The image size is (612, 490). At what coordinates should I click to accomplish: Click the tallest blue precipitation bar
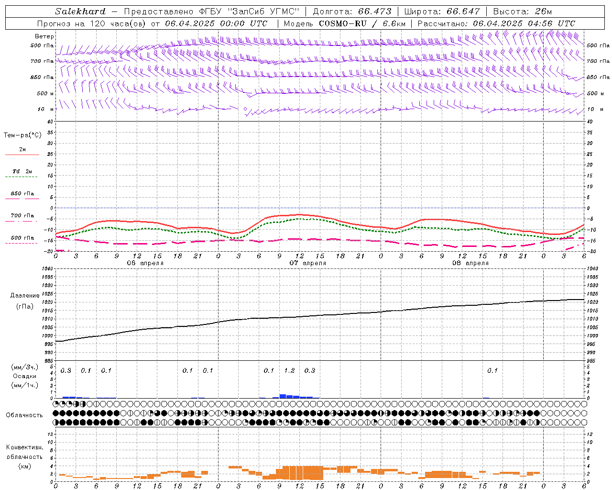(x=283, y=396)
